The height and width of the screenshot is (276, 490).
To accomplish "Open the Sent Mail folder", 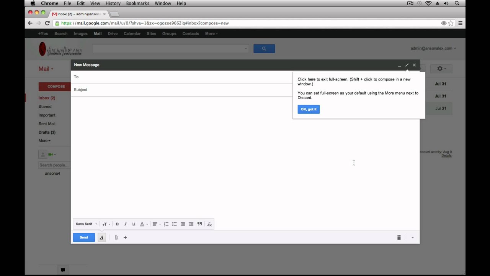I will pos(47,124).
